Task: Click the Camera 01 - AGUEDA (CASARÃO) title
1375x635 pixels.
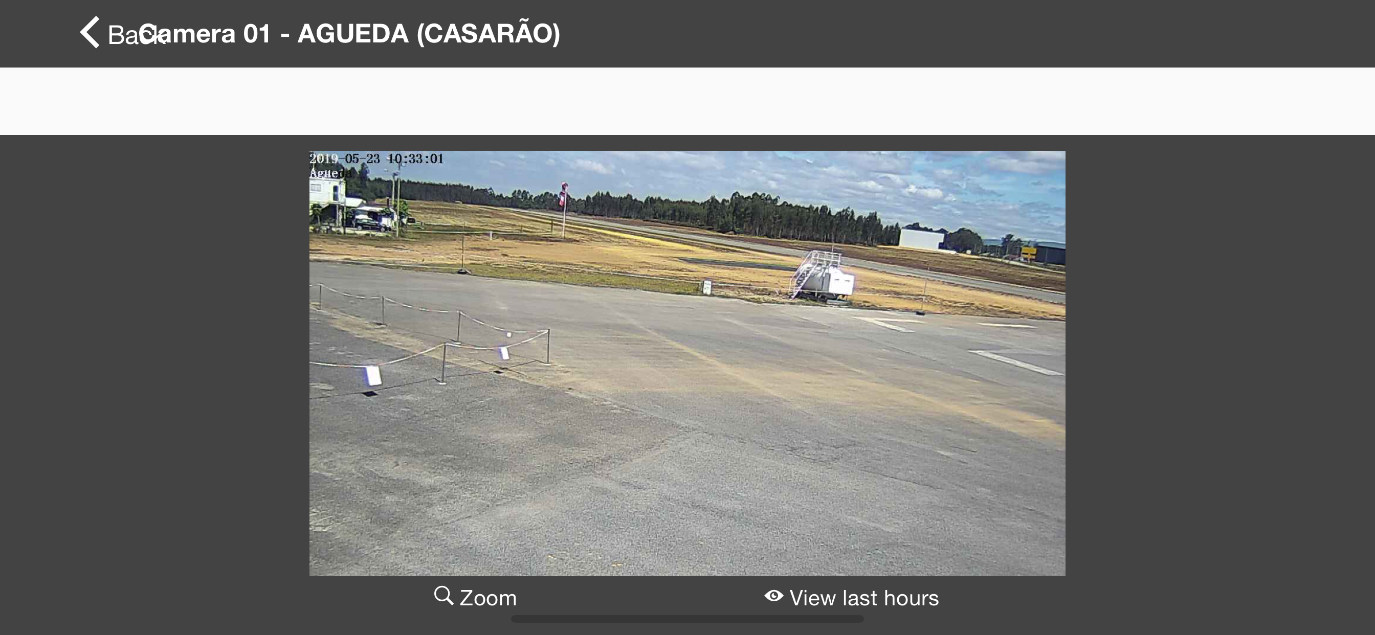Action: (349, 34)
